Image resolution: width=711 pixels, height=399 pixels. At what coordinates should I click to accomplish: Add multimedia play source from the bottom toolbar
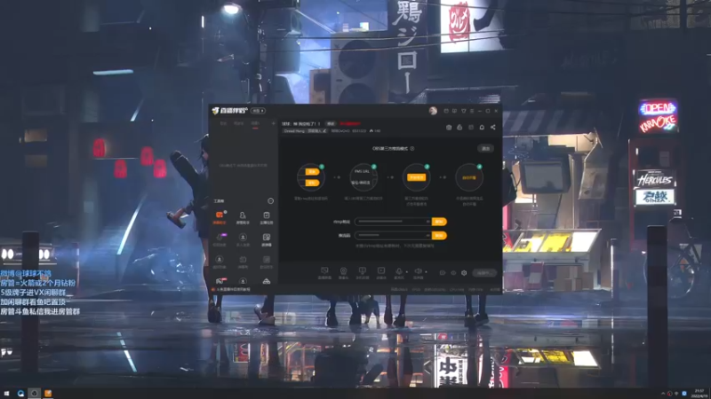pyautogui.click(x=381, y=273)
